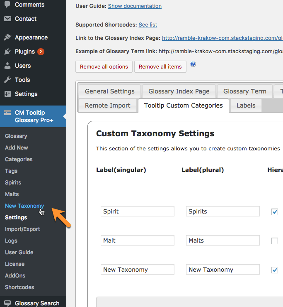Viewport: 283px width, 307px height.
Task: Edit the Spirit singular label field
Action: coord(137,211)
